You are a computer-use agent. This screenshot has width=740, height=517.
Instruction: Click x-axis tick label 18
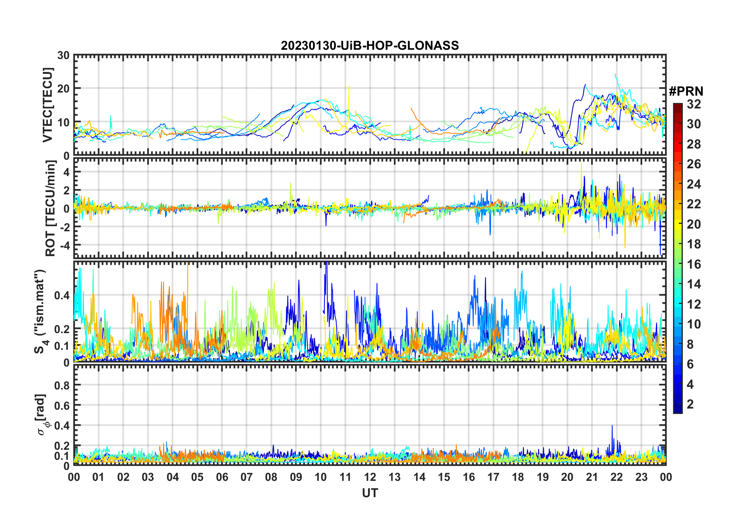tap(518, 477)
